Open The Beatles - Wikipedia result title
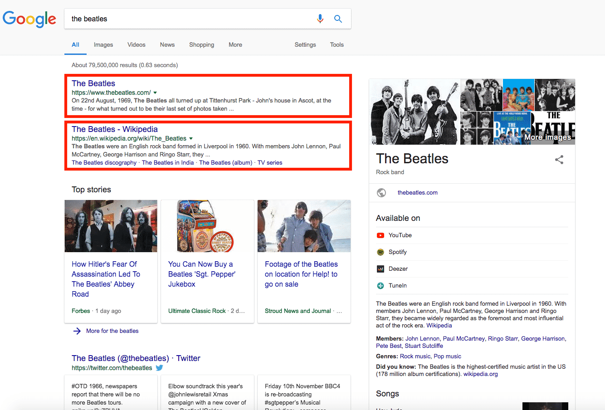The image size is (605, 410). click(x=115, y=129)
